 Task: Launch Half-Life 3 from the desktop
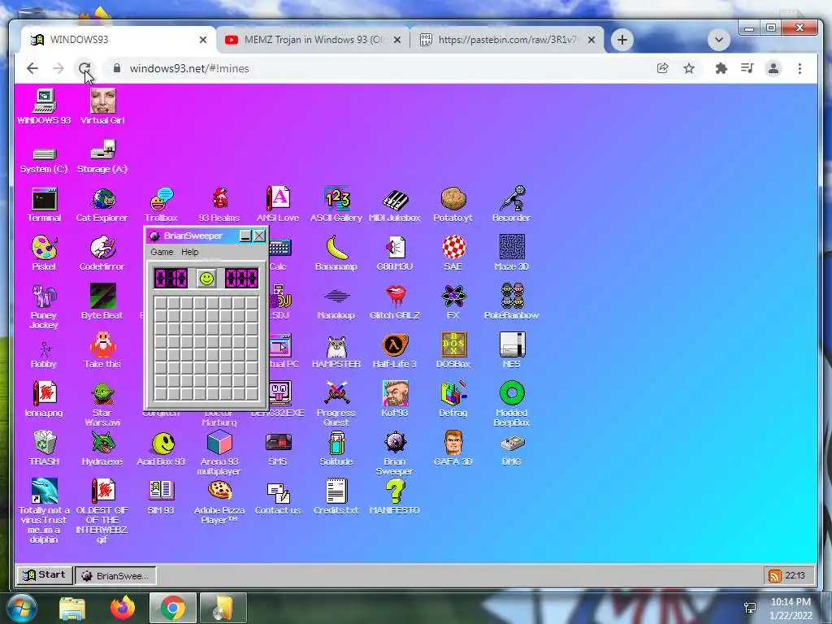point(394,351)
